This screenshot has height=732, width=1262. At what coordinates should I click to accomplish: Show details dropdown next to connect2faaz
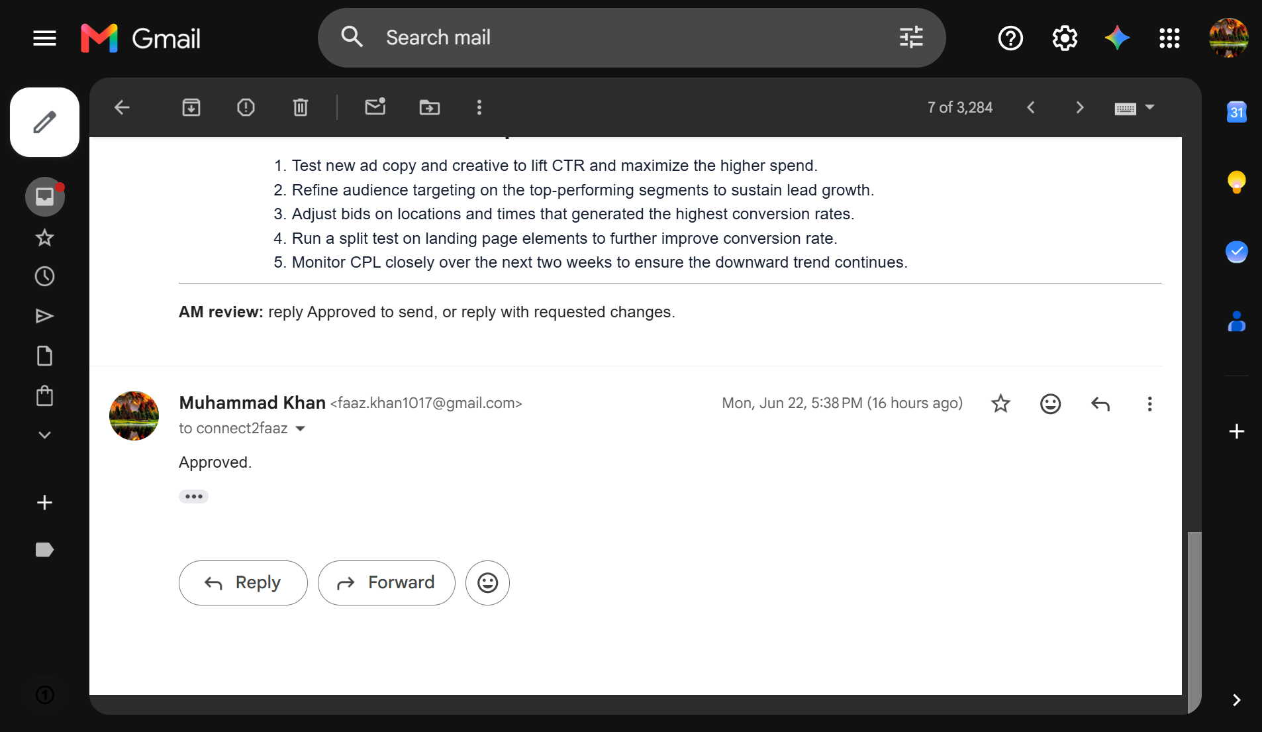point(301,429)
